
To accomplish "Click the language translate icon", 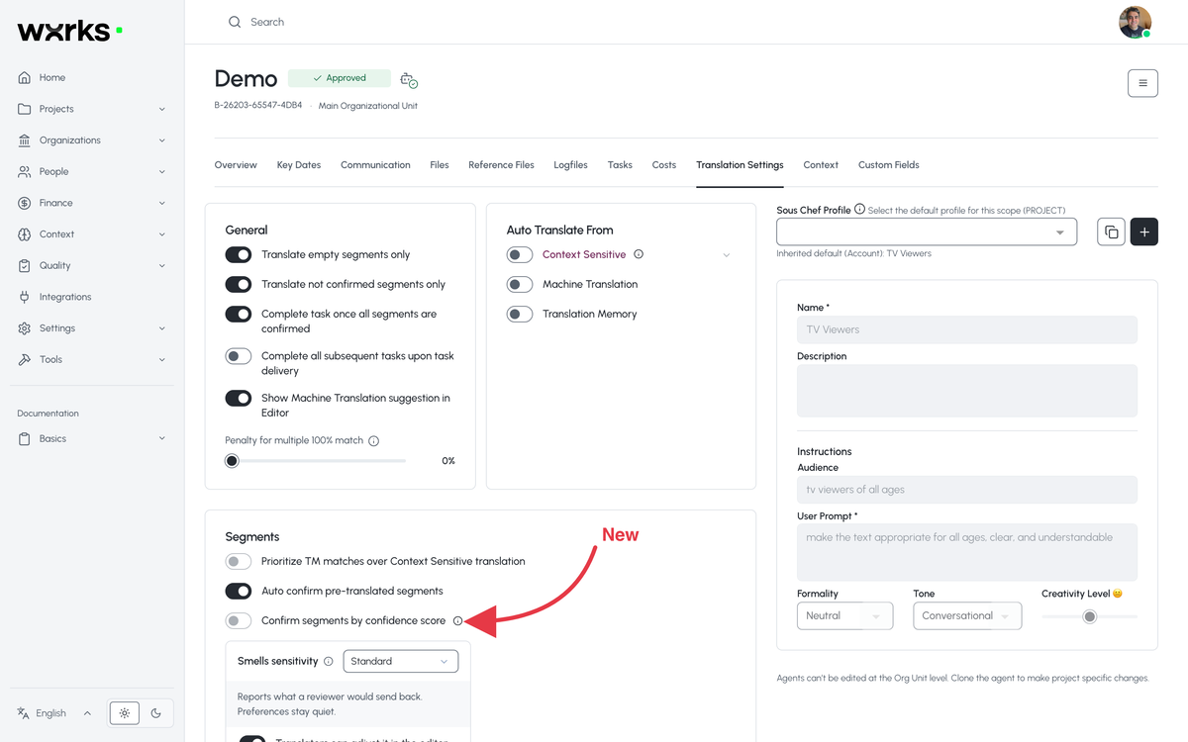I will 24,713.
